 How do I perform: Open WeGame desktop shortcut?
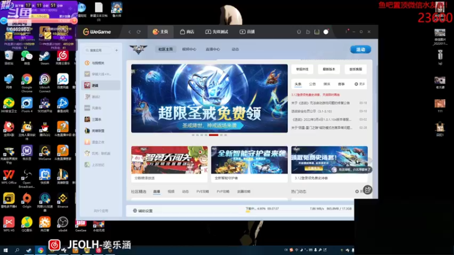pos(45,152)
